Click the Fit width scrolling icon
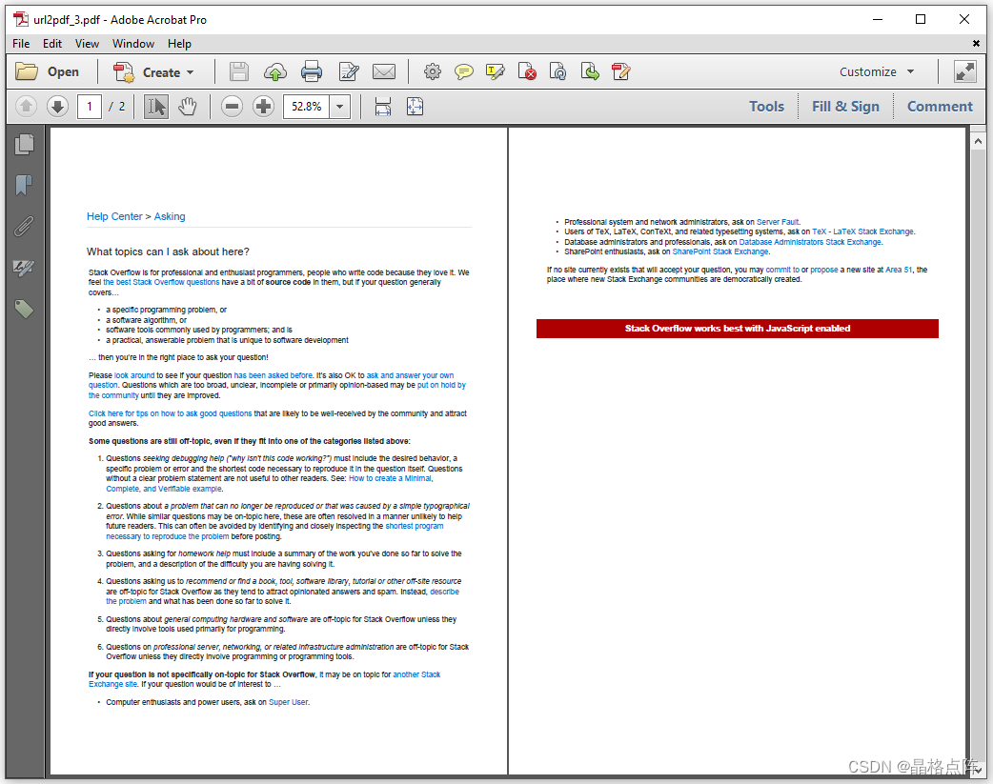 point(383,107)
